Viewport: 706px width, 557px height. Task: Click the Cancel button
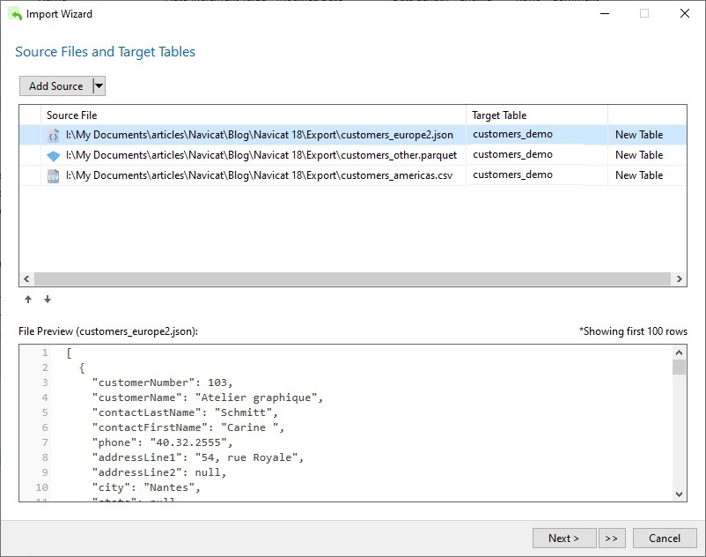[x=665, y=538]
